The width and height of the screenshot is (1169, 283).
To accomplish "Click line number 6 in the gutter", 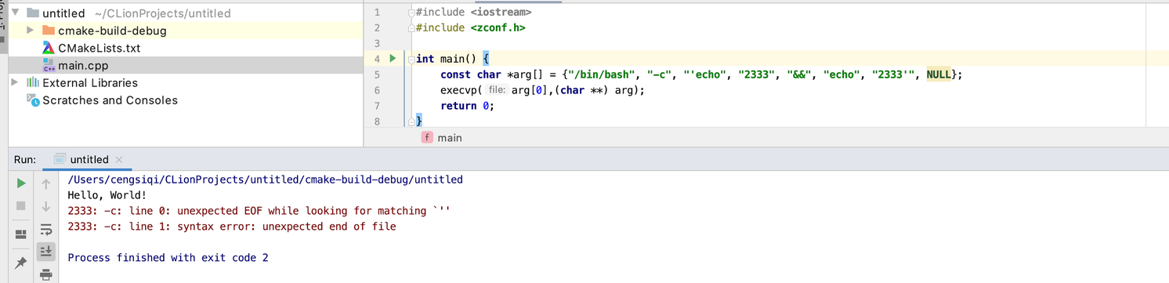I will coord(378,90).
